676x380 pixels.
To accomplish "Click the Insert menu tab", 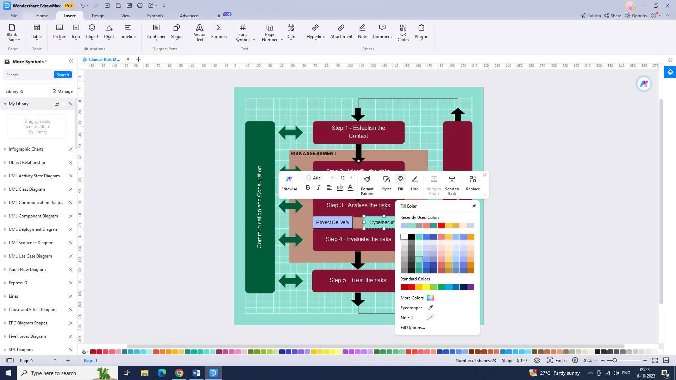I will pyautogui.click(x=70, y=15).
